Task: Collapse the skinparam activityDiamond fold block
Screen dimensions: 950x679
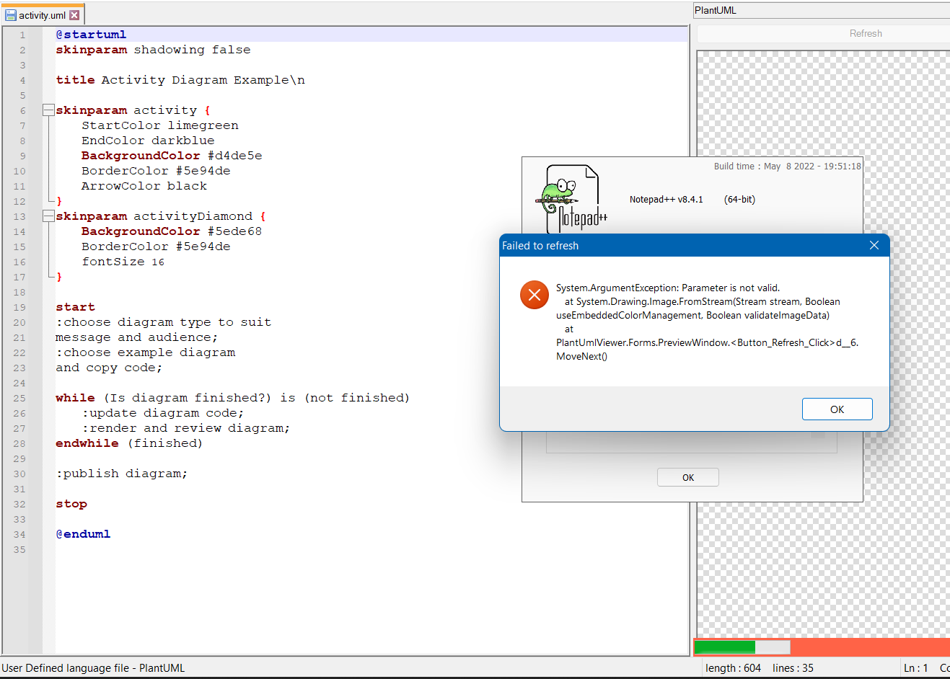Action: pos(48,216)
